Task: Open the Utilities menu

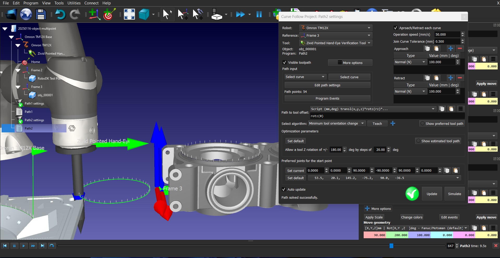Action: point(74,3)
